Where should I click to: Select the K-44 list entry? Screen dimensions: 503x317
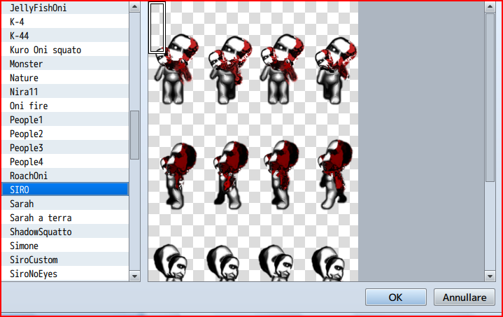coord(65,35)
